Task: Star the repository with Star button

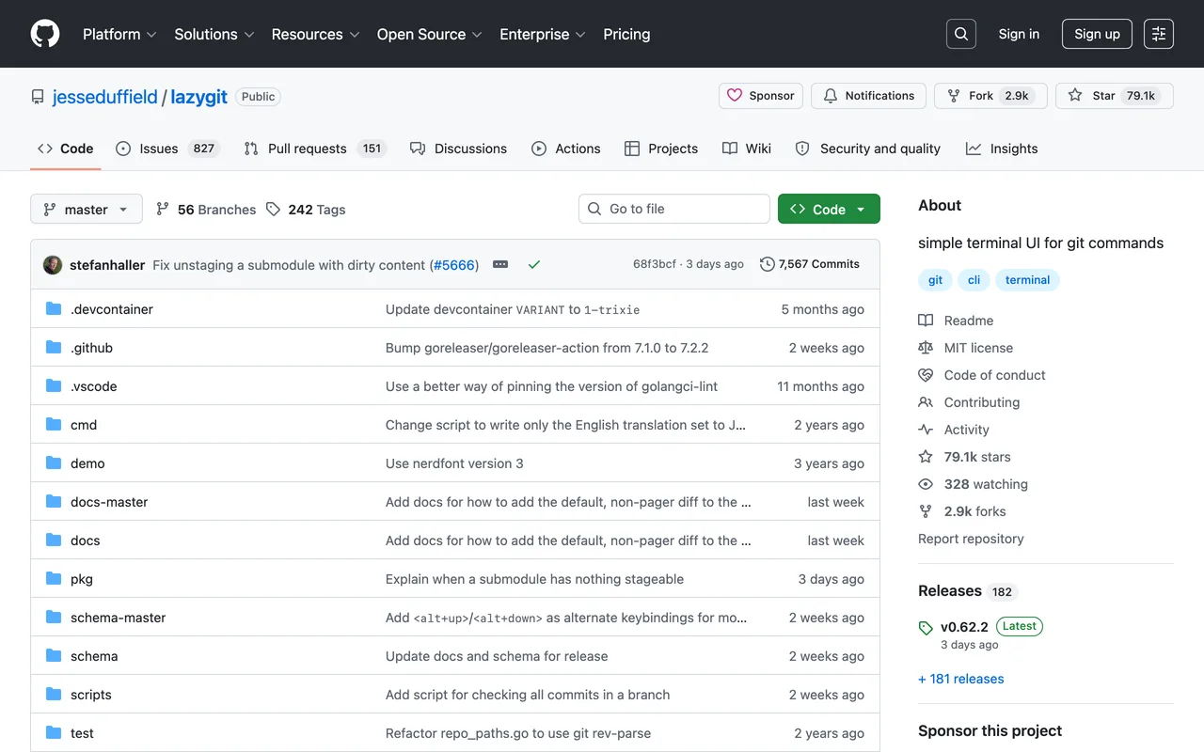Action: 1115,96
